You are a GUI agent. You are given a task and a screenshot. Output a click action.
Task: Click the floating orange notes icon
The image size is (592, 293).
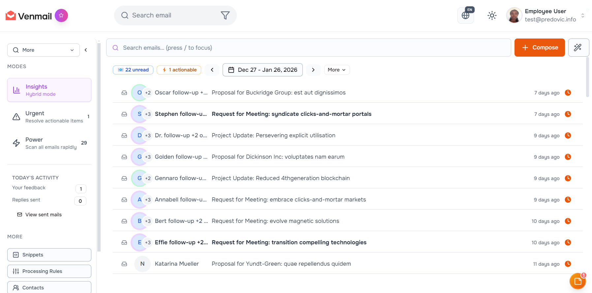(577, 281)
